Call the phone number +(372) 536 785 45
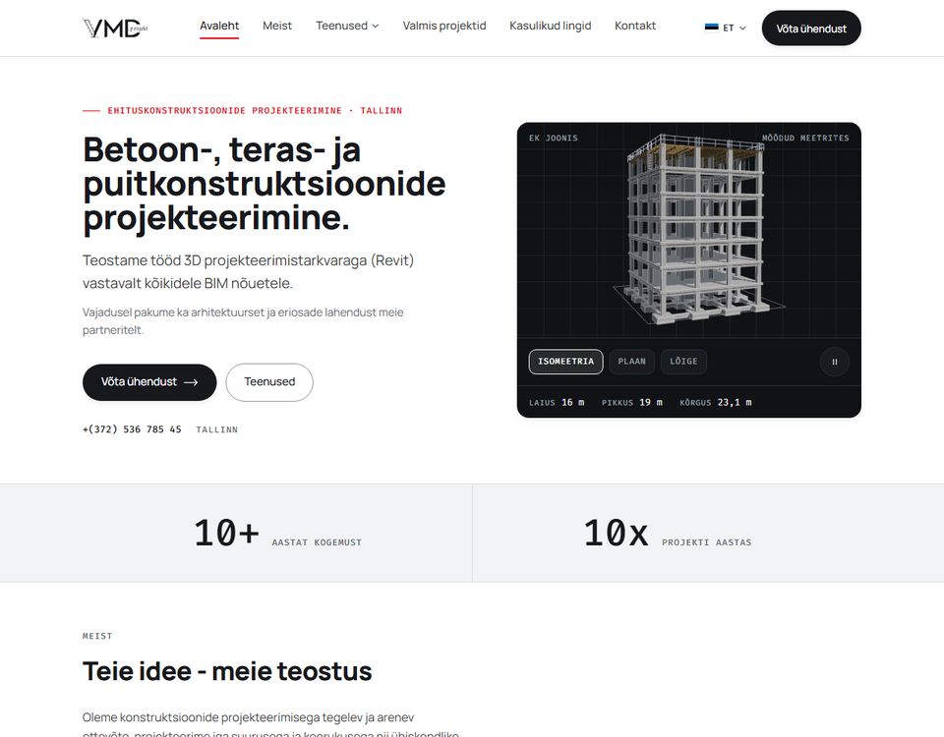This screenshot has width=944, height=737. pyautogui.click(x=132, y=429)
